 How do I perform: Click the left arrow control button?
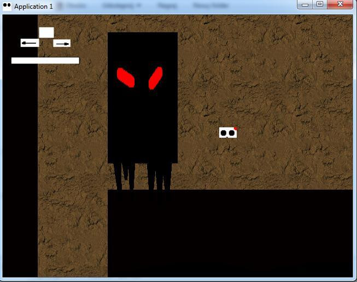(30, 43)
